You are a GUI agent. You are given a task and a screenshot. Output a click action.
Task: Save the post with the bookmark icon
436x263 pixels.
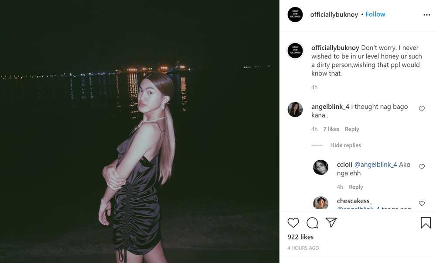pos(426,223)
